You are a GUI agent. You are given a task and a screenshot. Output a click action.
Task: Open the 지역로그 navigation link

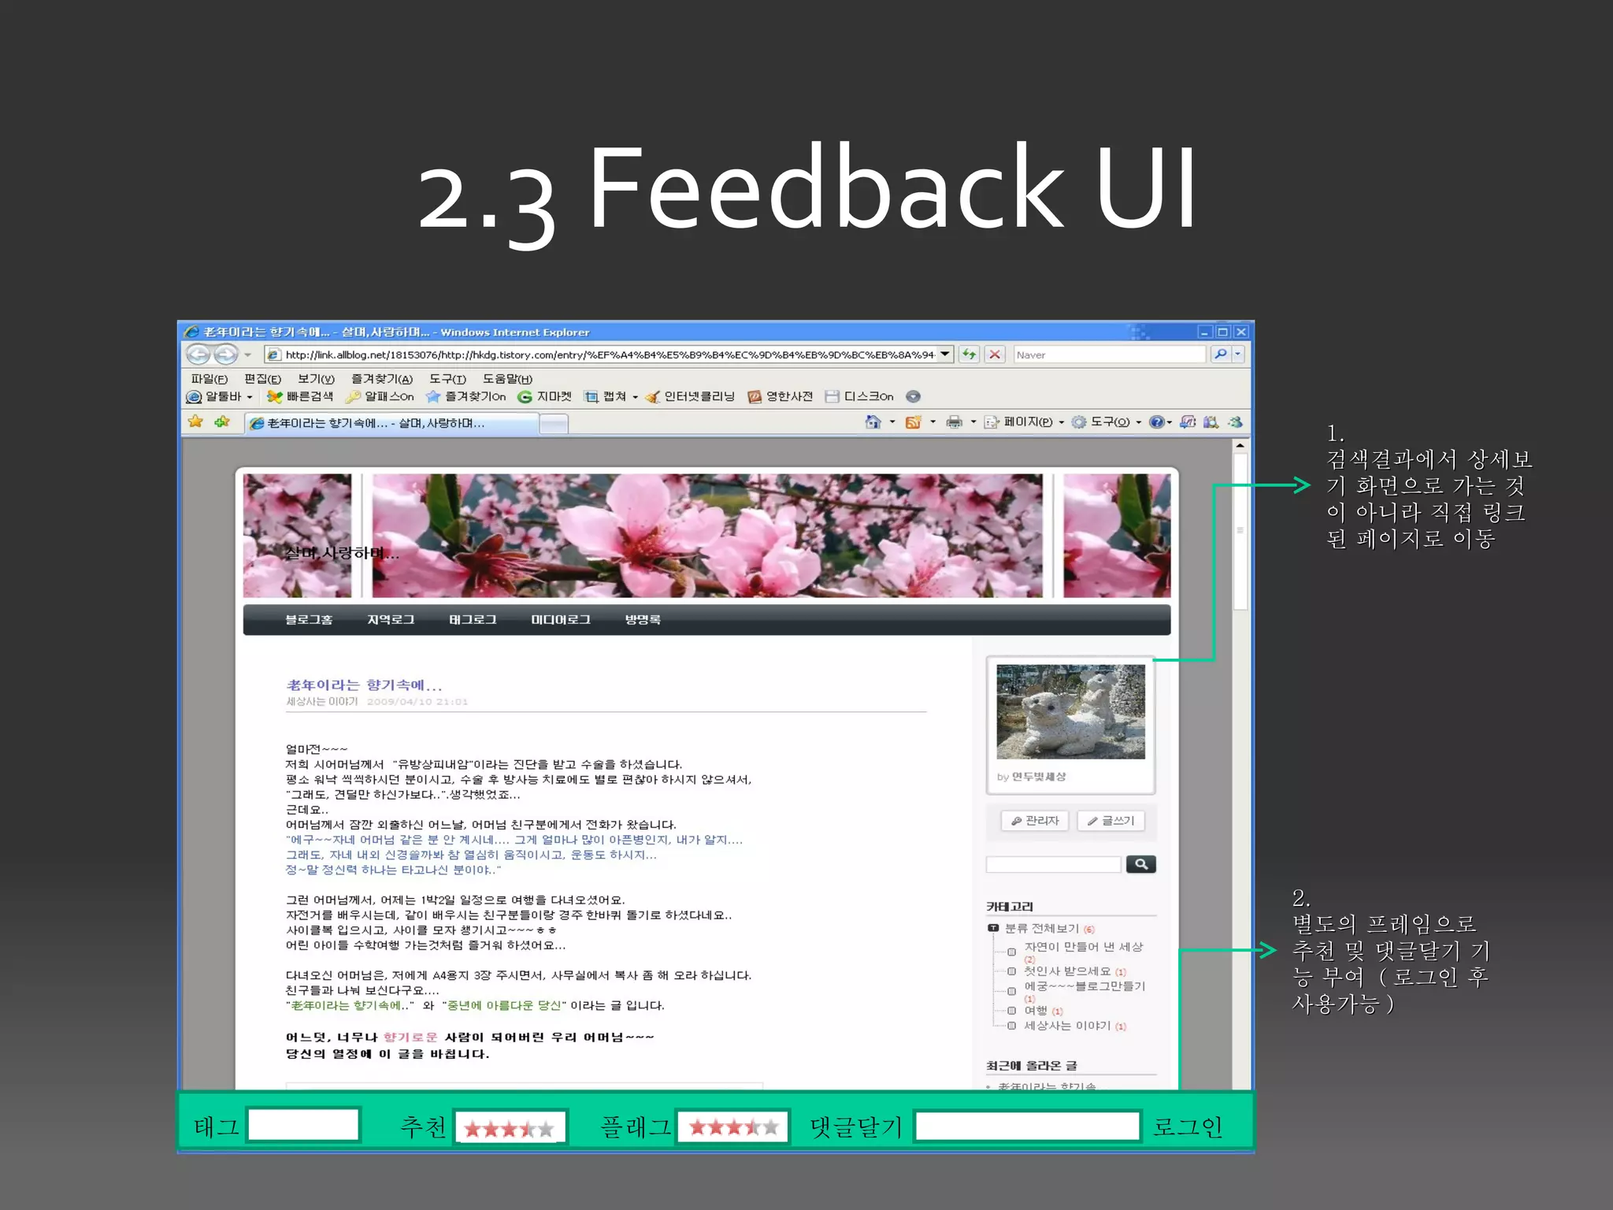pyautogui.click(x=391, y=620)
